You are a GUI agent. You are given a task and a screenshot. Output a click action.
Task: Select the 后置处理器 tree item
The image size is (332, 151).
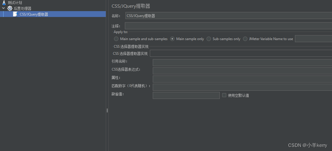point(22,8)
